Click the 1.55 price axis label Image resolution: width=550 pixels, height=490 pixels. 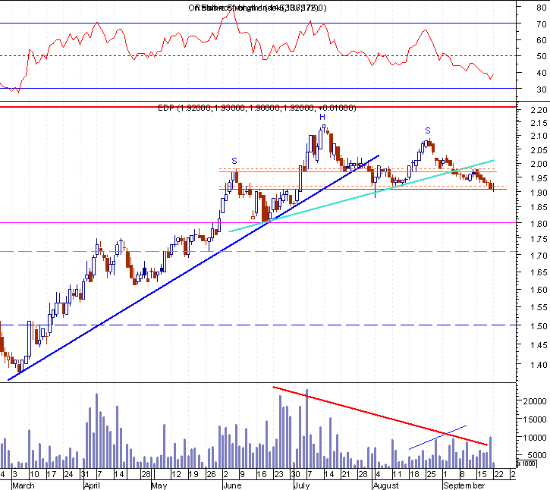[x=539, y=308]
